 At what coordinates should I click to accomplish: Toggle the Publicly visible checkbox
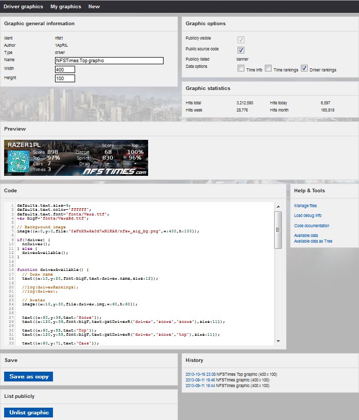tap(241, 40)
